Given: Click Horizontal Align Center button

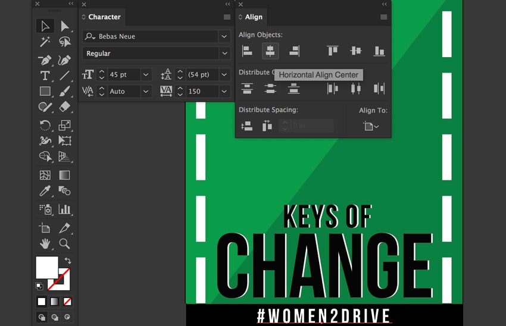Looking at the screenshot, I should pyautogui.click(x=270, y=51).
